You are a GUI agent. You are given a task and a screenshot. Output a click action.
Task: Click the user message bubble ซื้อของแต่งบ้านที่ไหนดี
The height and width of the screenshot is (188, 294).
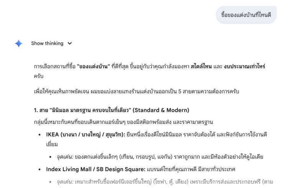pos(246,15)
